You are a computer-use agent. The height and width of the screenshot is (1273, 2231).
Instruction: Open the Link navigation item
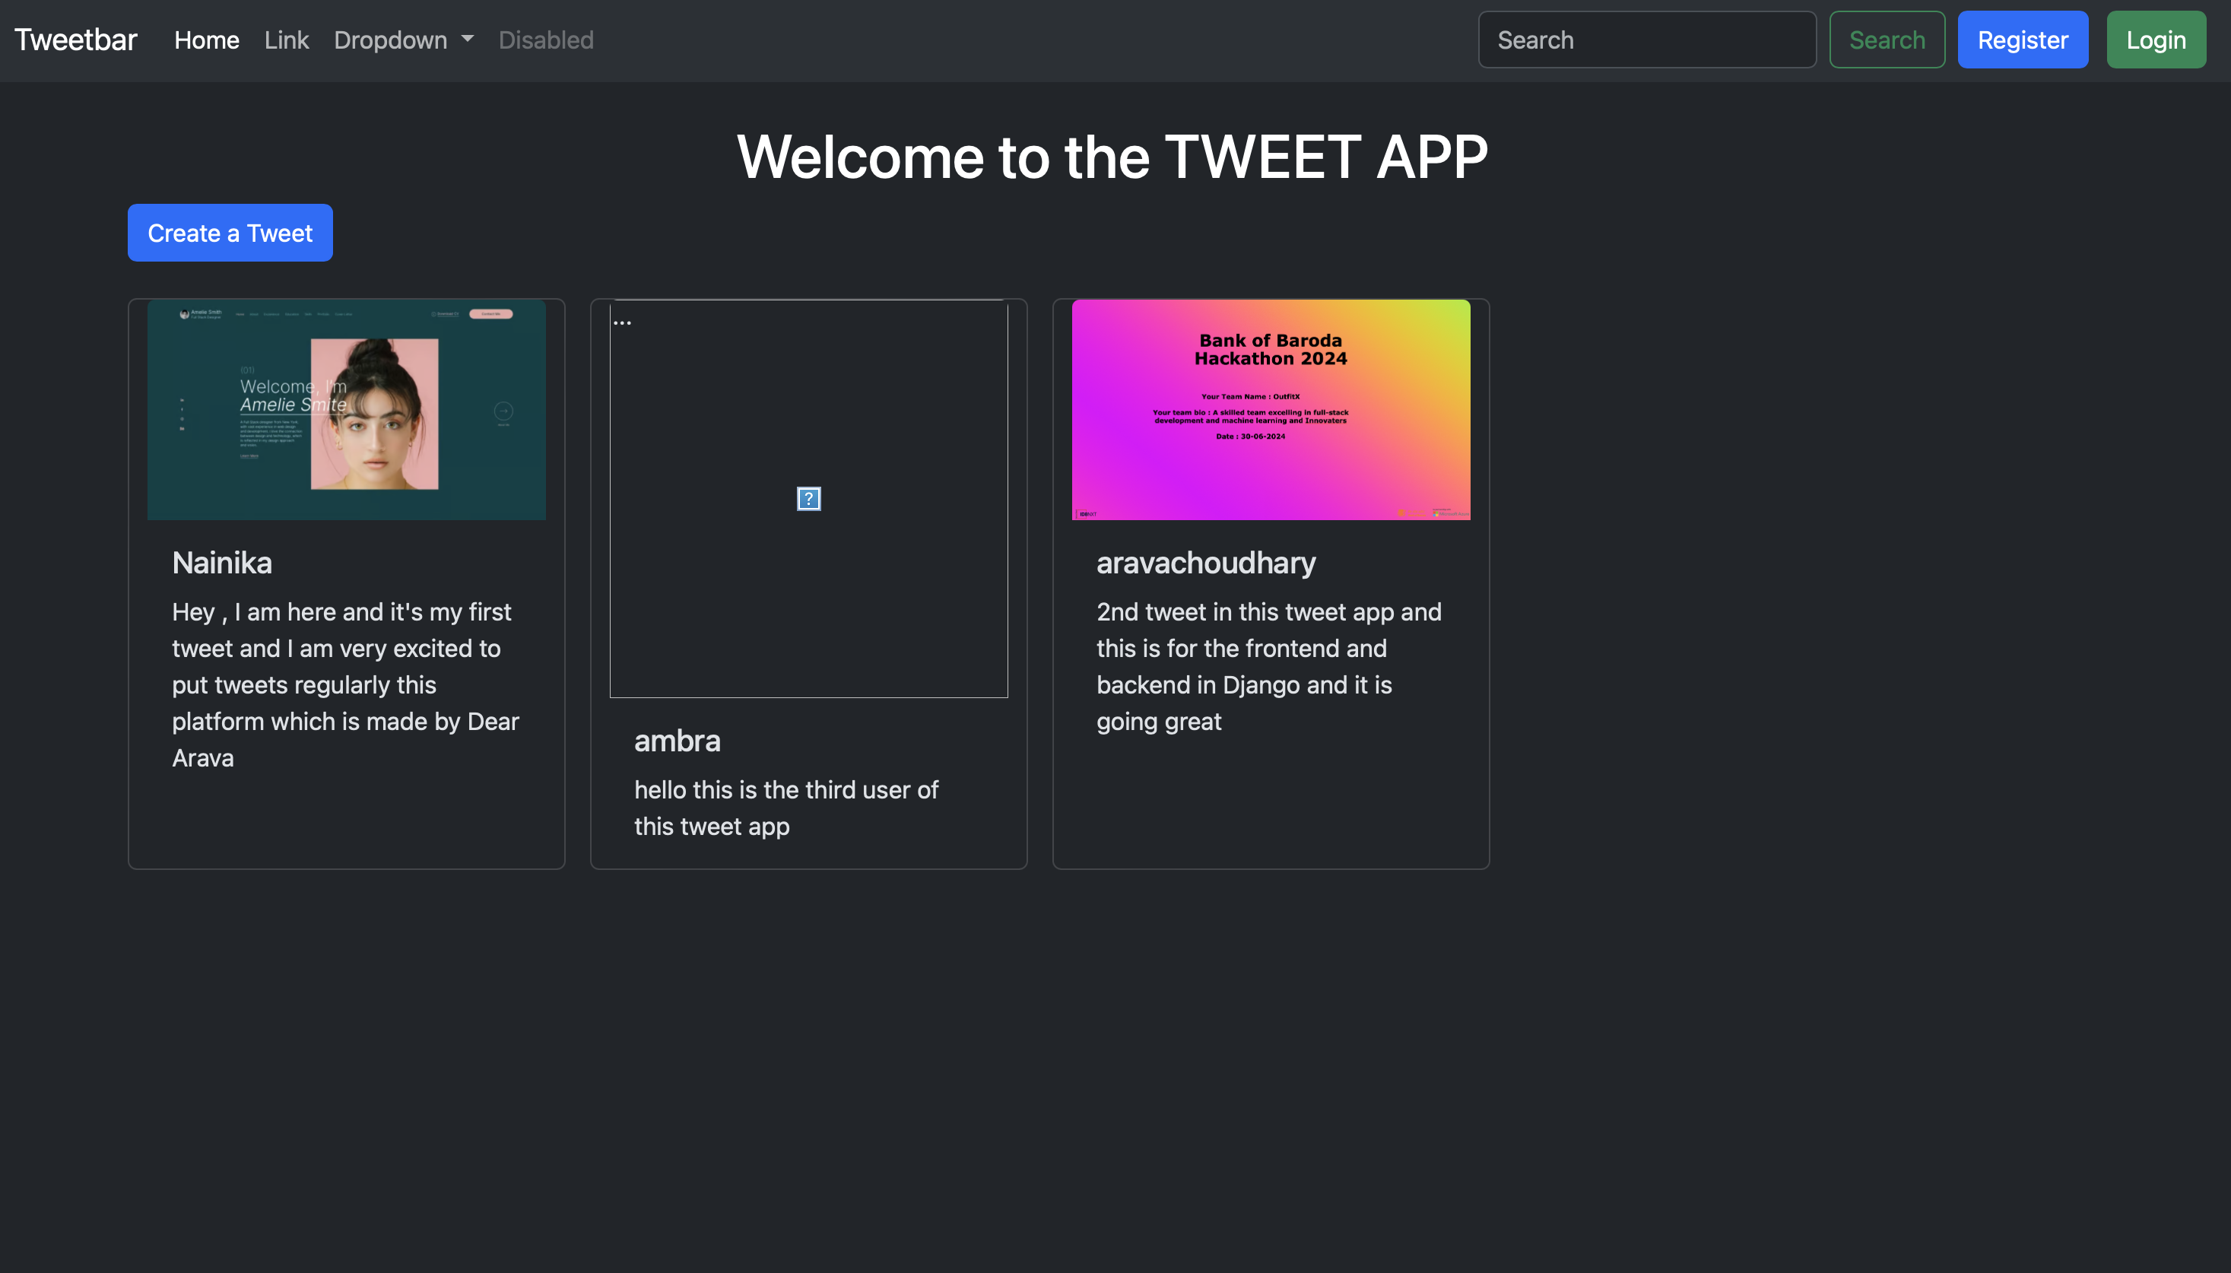click(x=286, y=40)
